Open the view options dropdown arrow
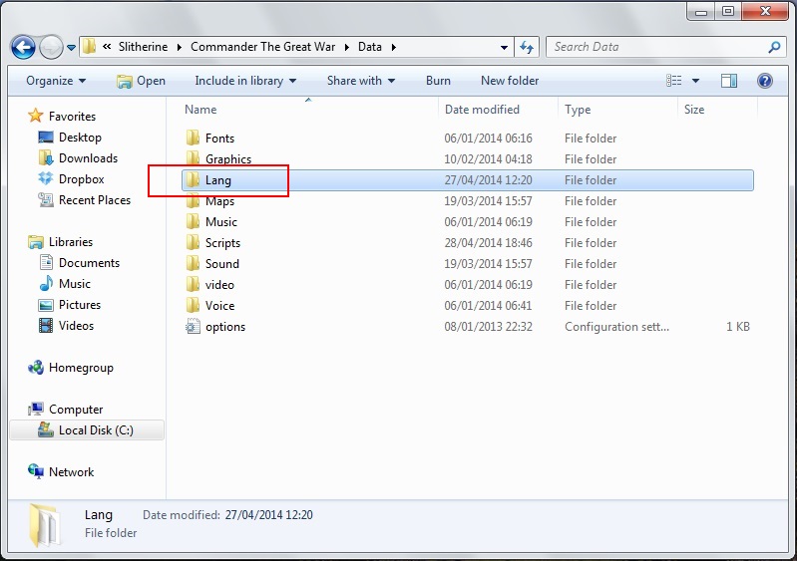Screen dimensions: 797x561 [696, 81]
